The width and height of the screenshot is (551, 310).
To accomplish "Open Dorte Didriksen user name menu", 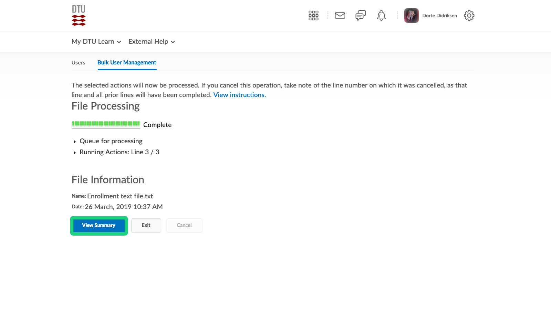I will pyautogui.click(x=439, y=15).
